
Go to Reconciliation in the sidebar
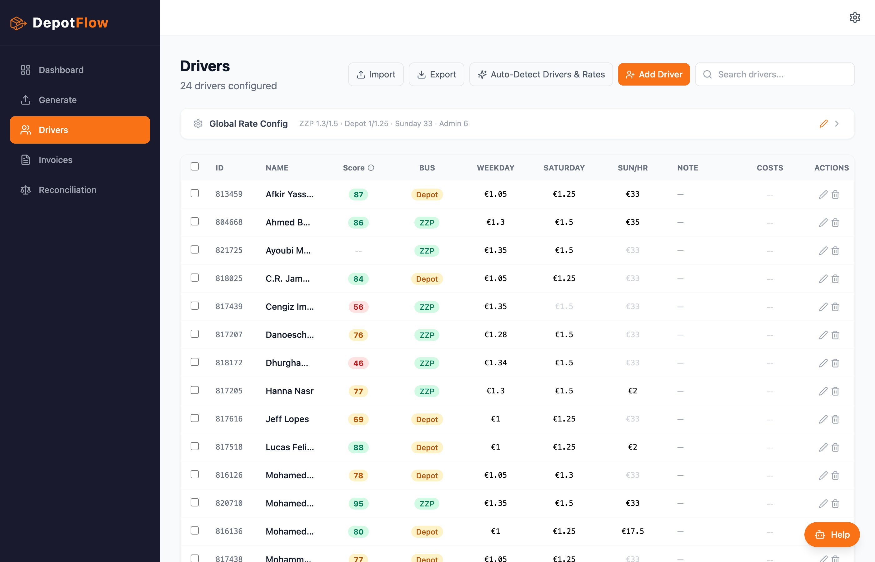click(67, 190)
